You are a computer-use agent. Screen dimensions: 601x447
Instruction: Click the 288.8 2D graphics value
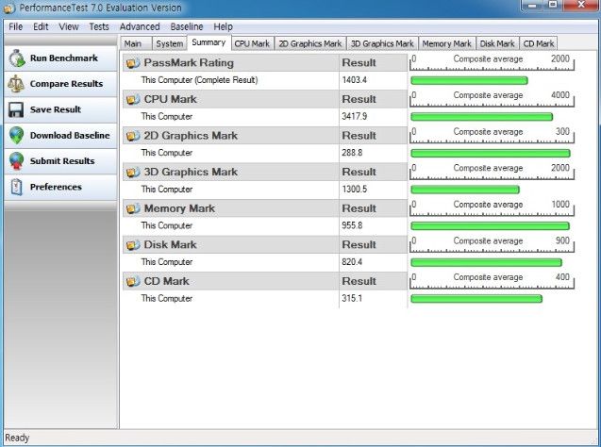click(x=352, y=153)
